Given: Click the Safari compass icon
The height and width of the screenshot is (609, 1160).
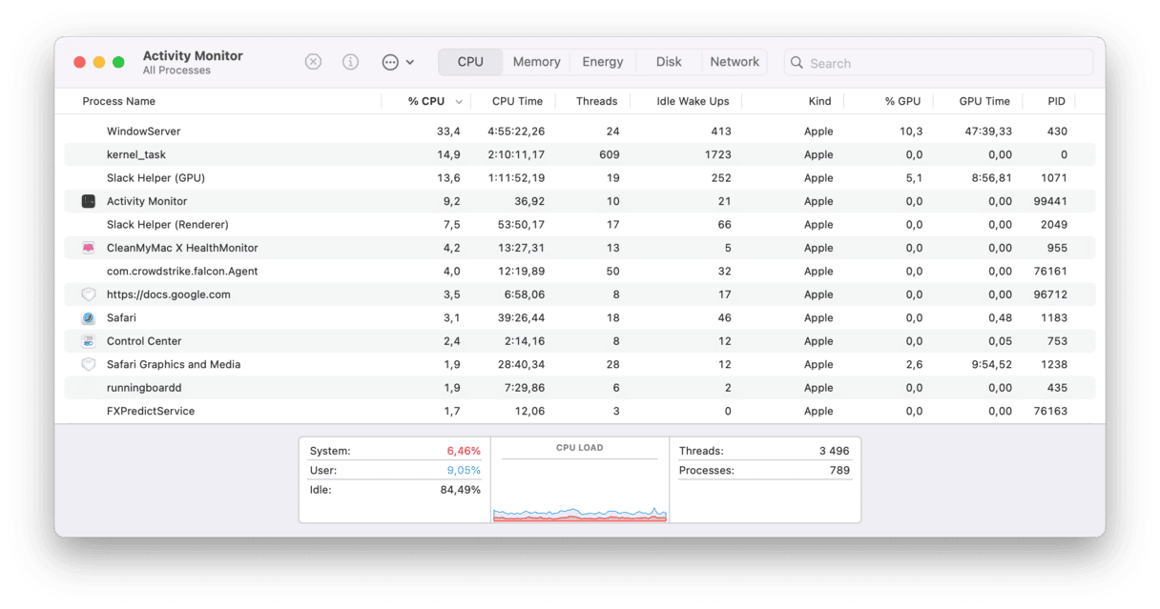Looking at the screenshot, I should [88, 318].
